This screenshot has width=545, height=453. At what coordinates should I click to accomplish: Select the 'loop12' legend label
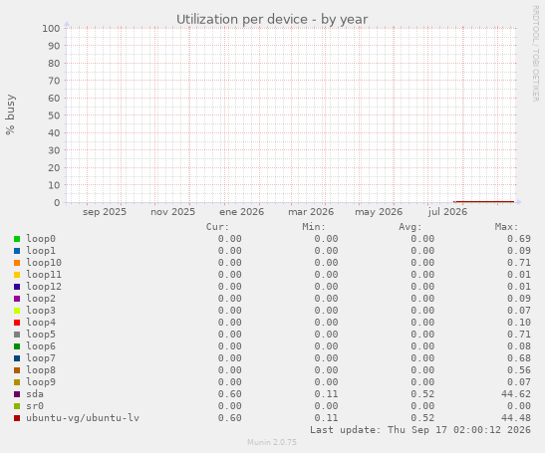(x=44, y=287)
